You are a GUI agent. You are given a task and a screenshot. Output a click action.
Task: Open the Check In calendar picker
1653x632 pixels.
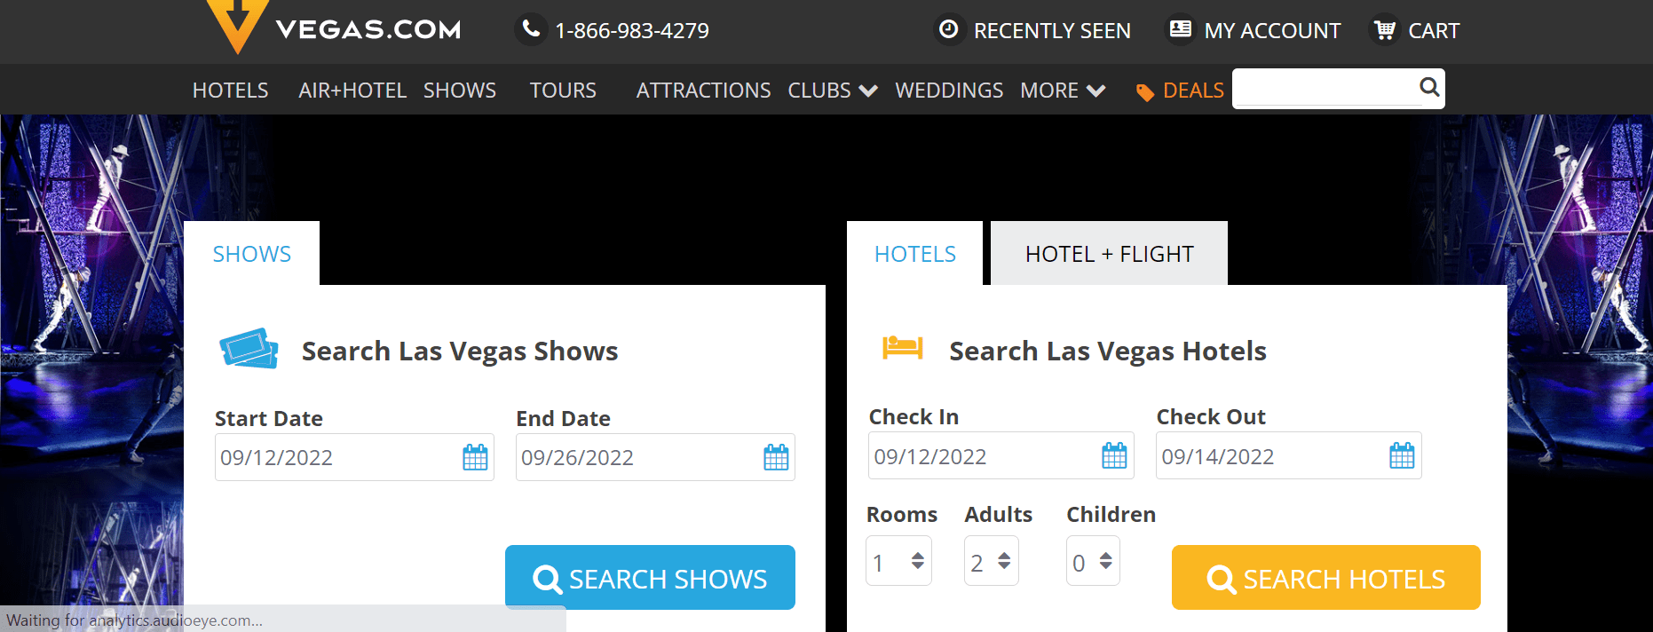point(1114,456)
